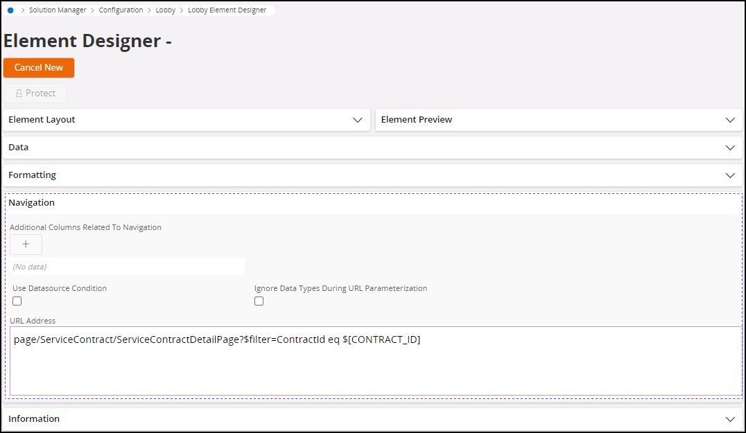The width and height of the screenshot is (746, 433).
Task: Click the Protect button
Action: click(x=35, y=94)
